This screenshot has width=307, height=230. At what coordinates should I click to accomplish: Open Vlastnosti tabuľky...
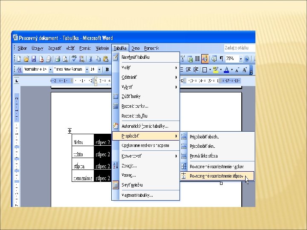(146, 195)
